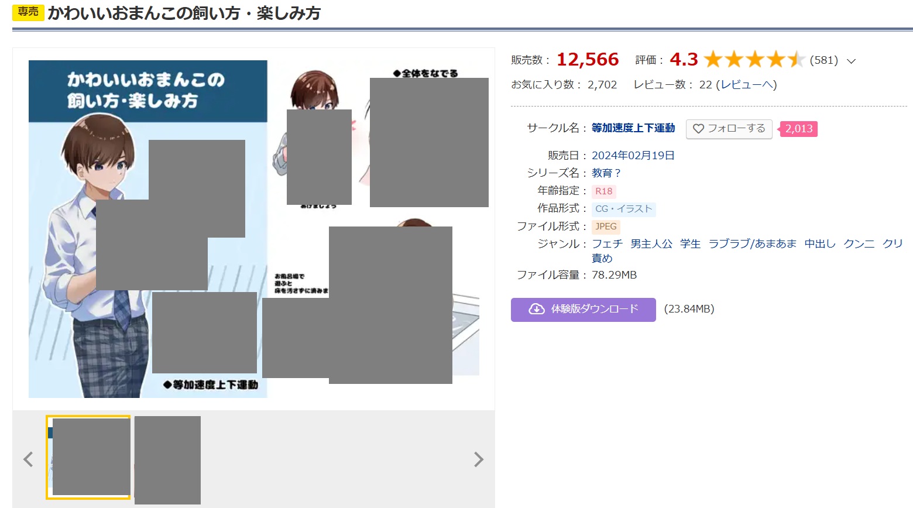Select the second preview thumbnail
The width and height of the screenshot is (913, 508).
pyautogui.click(x=167, y=459)
